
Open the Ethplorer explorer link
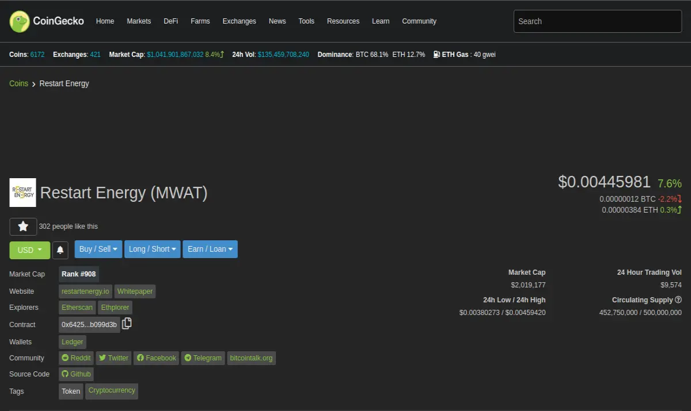click(x=115, y=308)
